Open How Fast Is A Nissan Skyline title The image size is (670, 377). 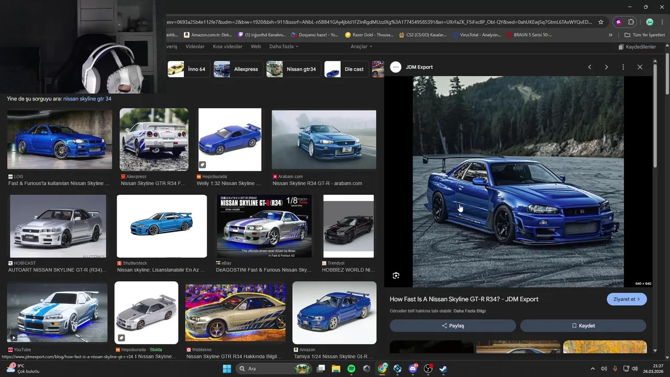click(464, 300)
